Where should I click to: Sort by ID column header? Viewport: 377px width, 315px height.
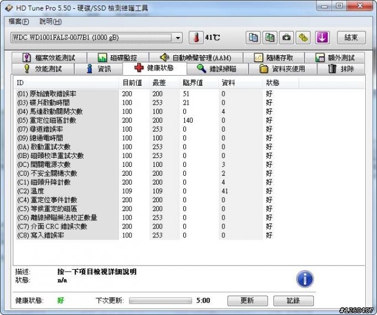point(66,83)
